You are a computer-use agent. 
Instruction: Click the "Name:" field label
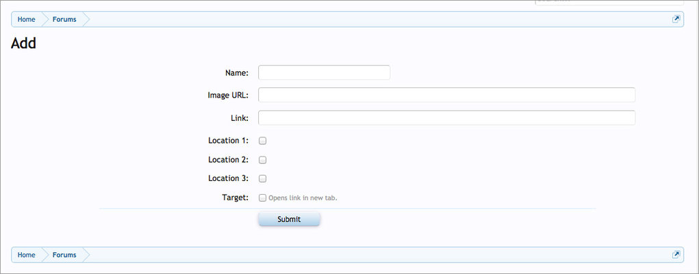236,72
